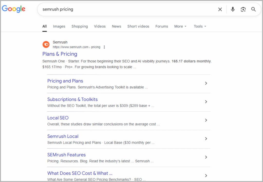Switch to the Images tab

click(x=59, y=26)
